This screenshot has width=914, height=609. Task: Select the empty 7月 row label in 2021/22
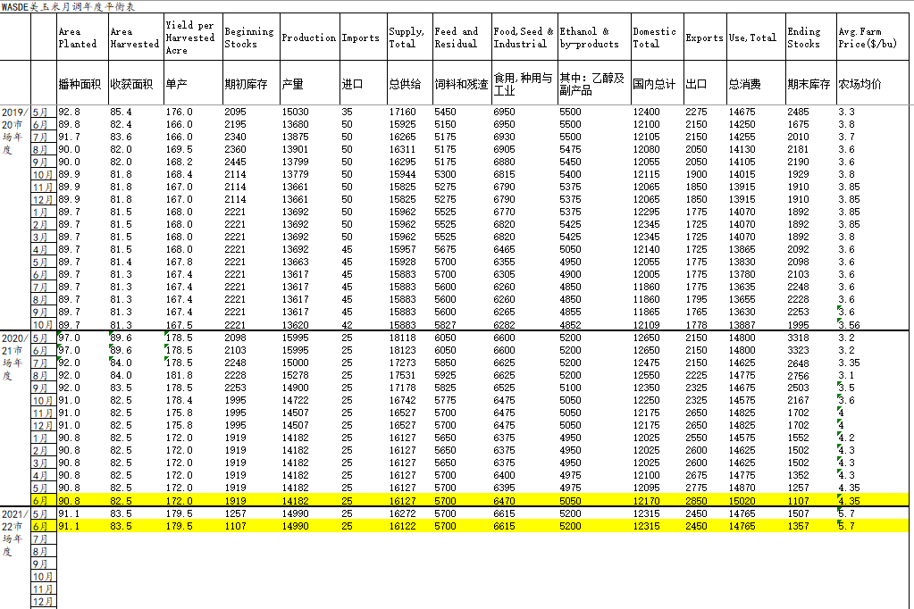click(44, 538)
